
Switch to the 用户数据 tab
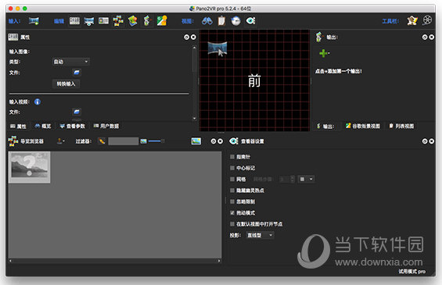tap(106, 126)
